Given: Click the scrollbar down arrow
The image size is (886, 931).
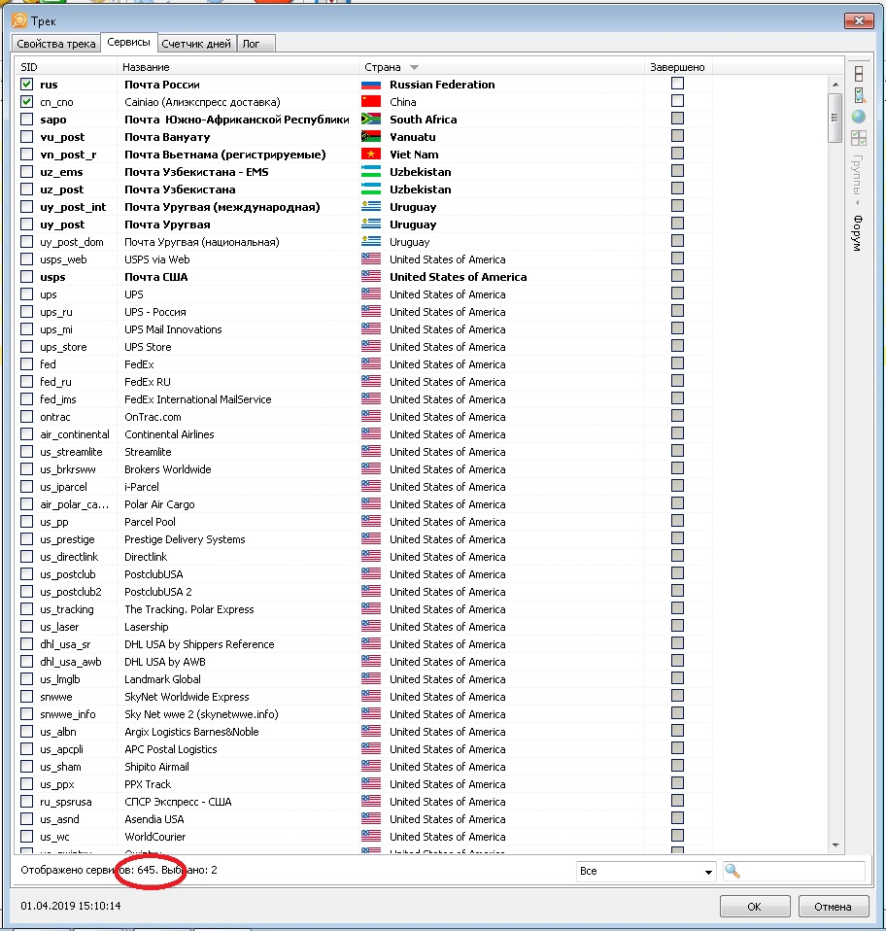Looking at the screenshot, I should [x=835, y=845].
